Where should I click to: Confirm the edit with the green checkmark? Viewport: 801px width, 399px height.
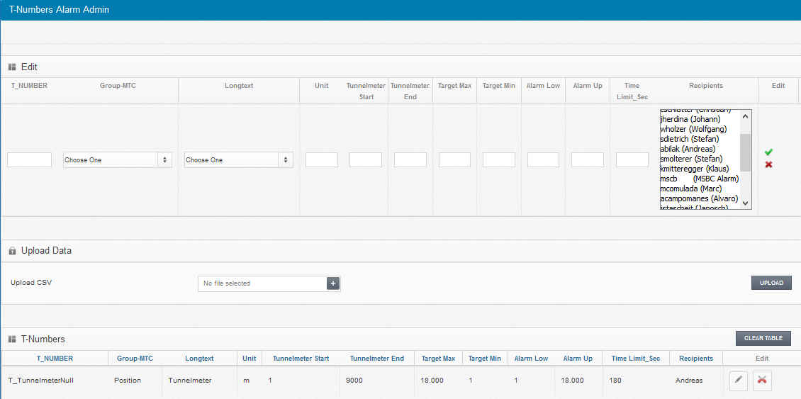tap(768, 152)
